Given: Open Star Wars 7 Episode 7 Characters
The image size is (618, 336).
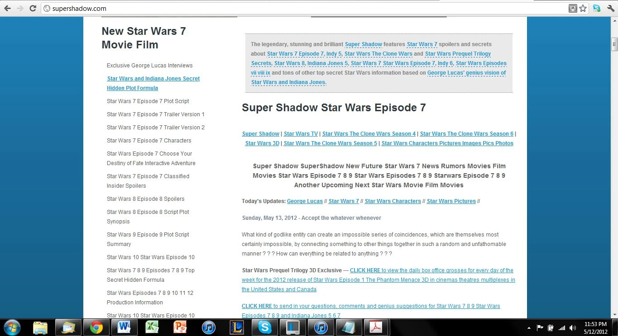Looking at the screenshot, I should click(149, 141).
